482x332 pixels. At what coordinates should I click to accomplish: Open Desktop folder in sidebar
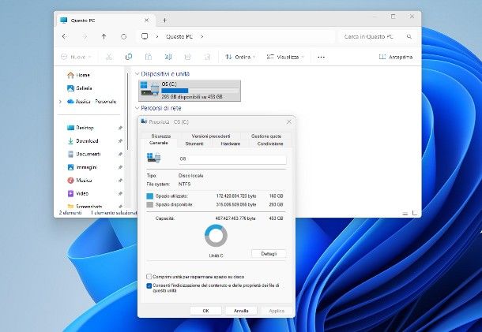coord(81,128)
